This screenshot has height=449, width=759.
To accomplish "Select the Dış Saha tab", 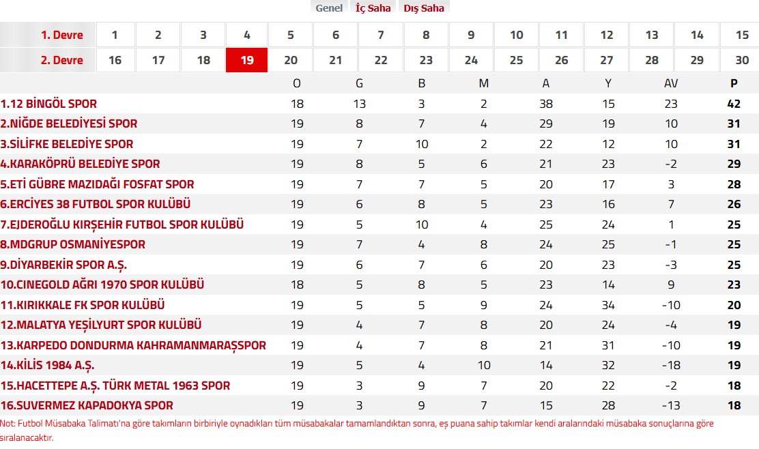I will [423, 8].
